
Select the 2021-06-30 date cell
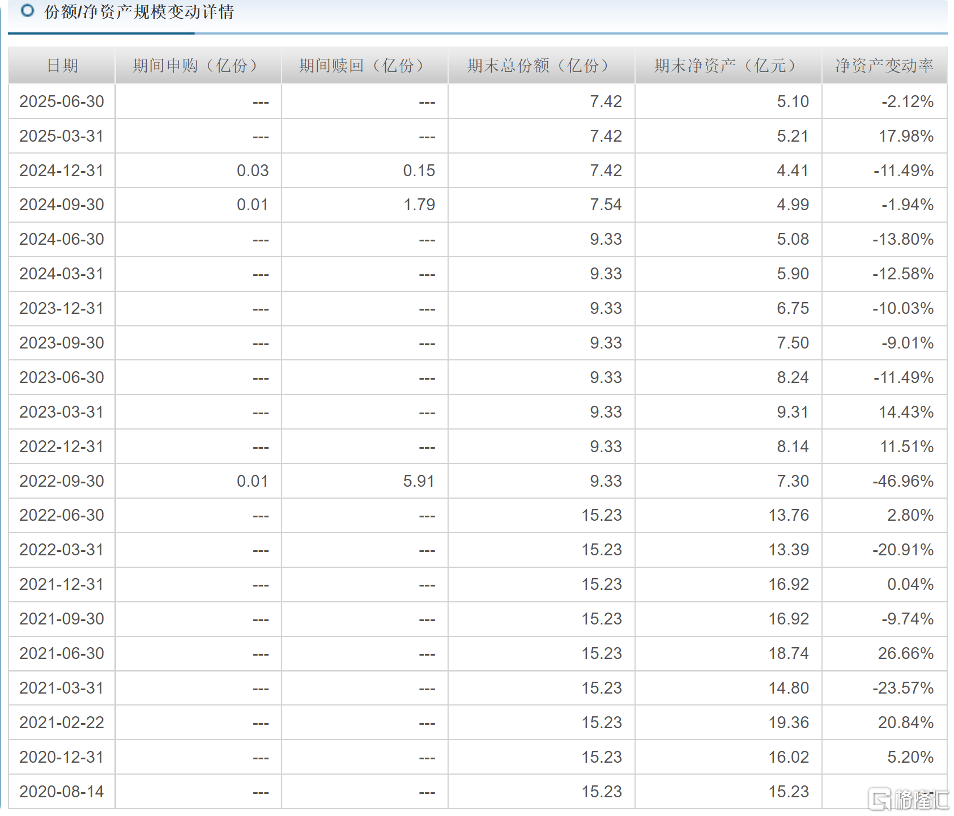(62, 653)
